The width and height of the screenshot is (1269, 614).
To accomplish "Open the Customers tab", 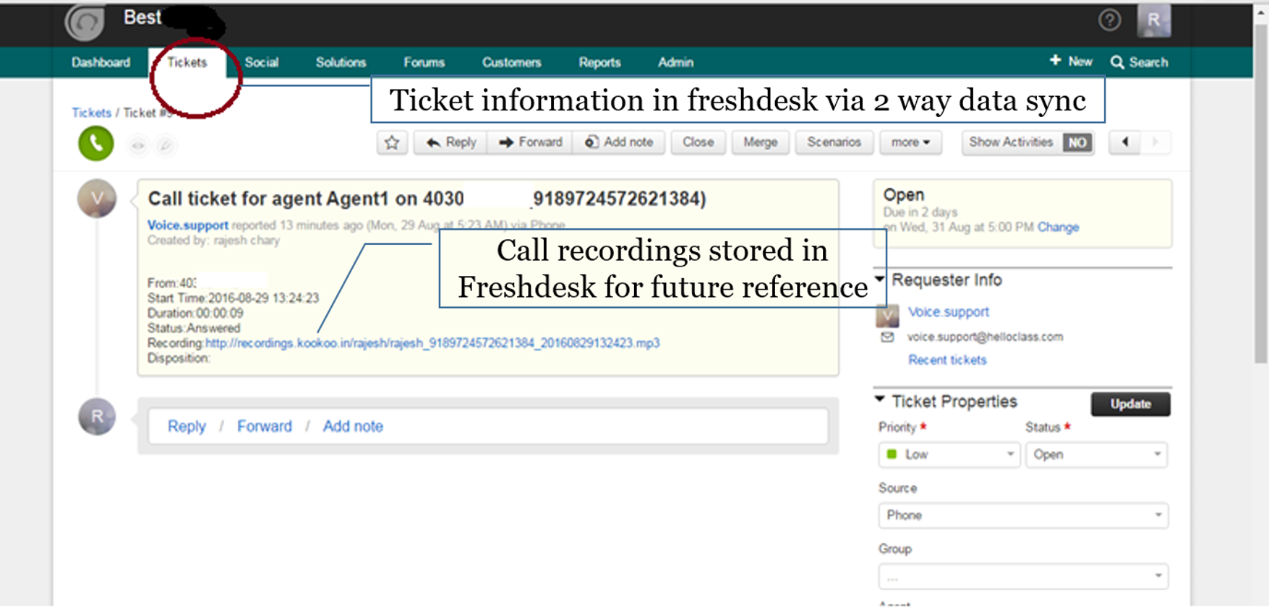I will (511, 62).
